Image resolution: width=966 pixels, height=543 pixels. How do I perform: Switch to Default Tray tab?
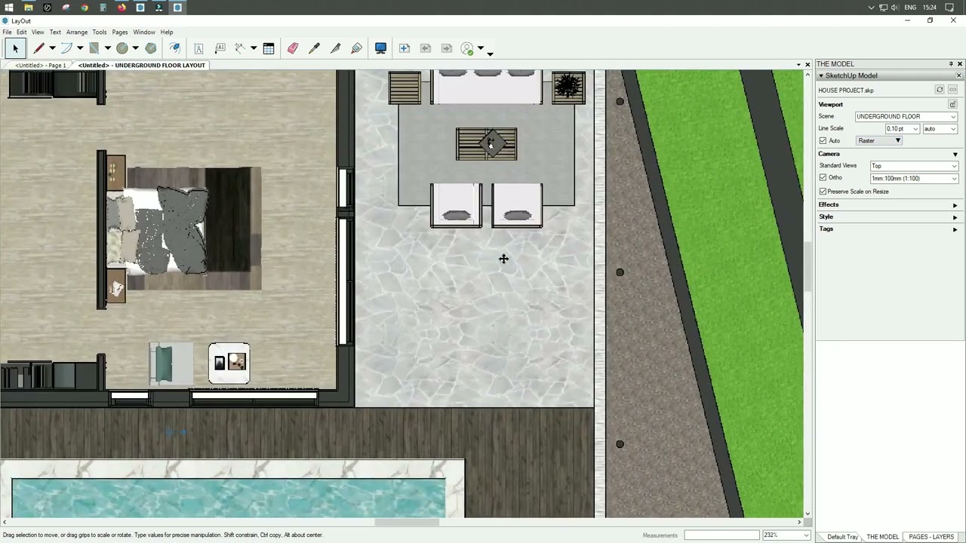[842, 537]
